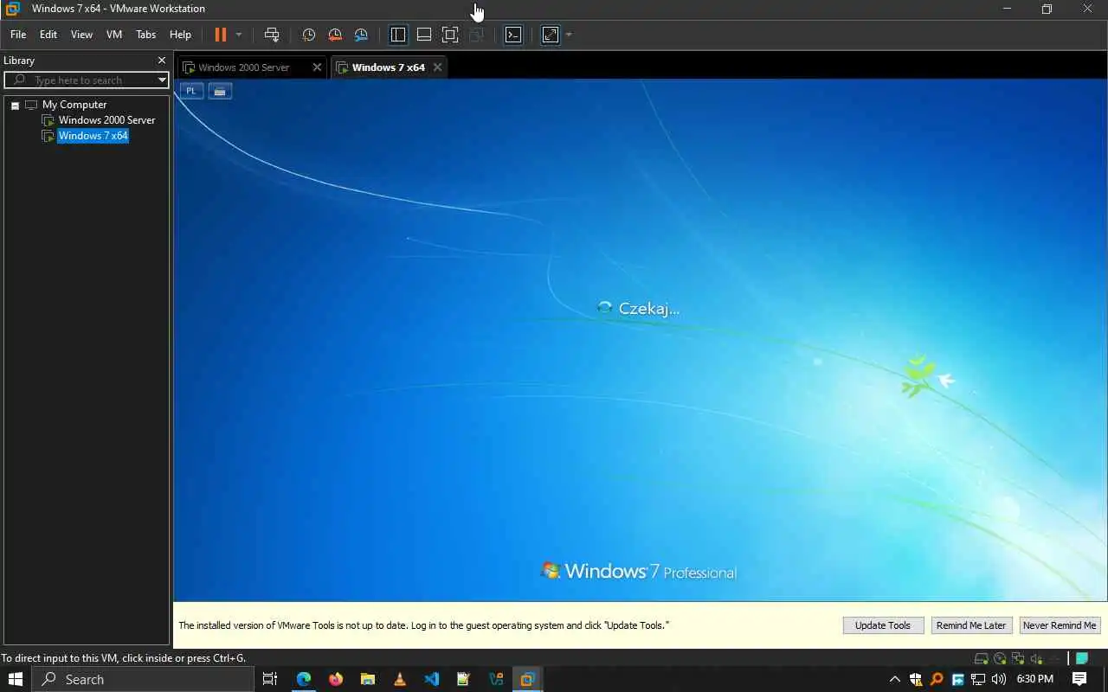This screenshot has width=1108, height=692.
Task: Close the Windows 7 x64 tab
Action: 437,67
